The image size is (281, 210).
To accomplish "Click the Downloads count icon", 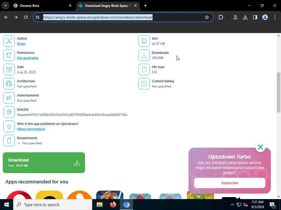I will click(x=144, y=55).
